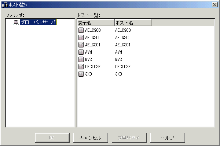Click AVM in the ホスト名 column
The width and height of the screenshot is (220, 146).
pos(118,52)
